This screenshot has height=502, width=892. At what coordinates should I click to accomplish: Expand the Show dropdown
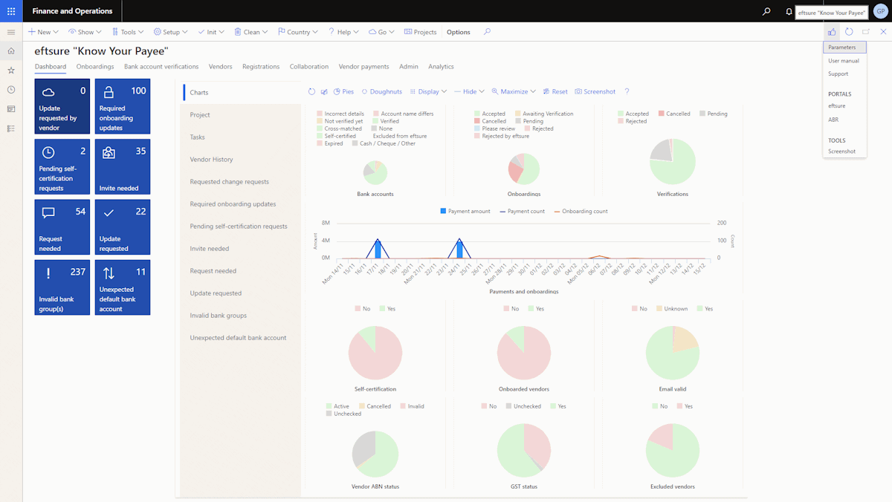coord(85,32)
